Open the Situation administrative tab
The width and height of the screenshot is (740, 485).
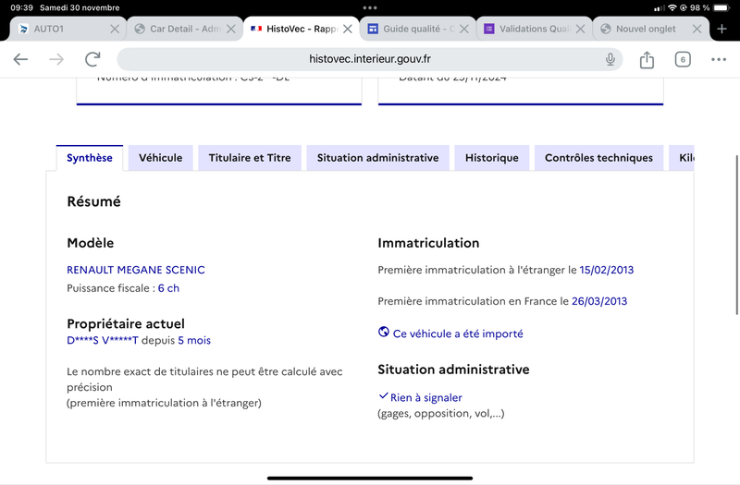tap(377, 158)
